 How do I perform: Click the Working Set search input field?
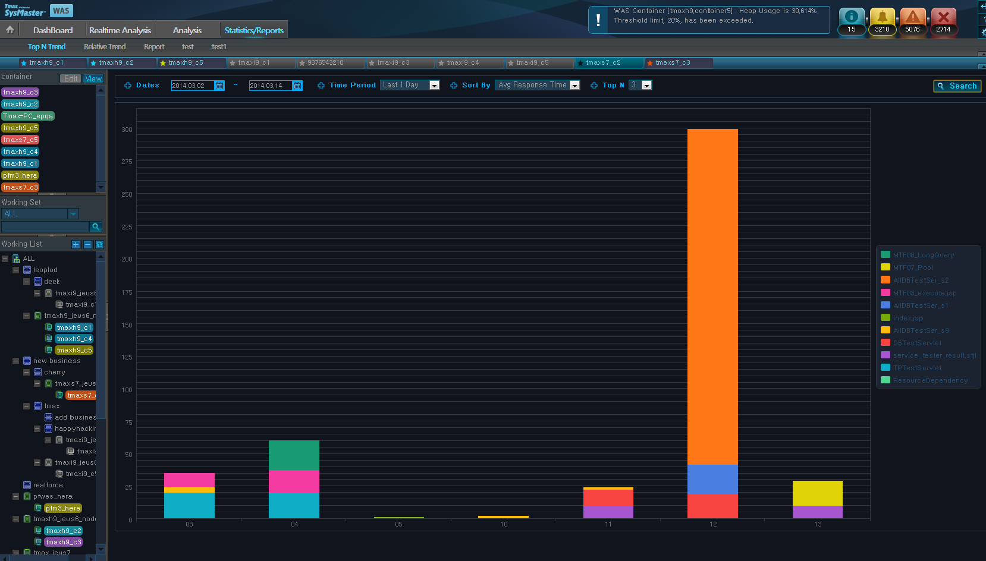point(45,226)
